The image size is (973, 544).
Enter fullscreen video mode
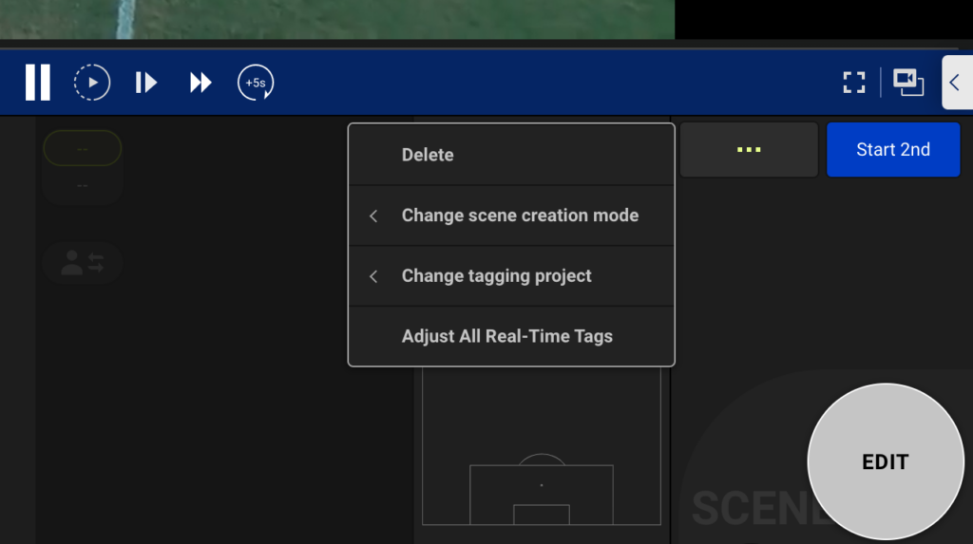(x=854, y=83)
